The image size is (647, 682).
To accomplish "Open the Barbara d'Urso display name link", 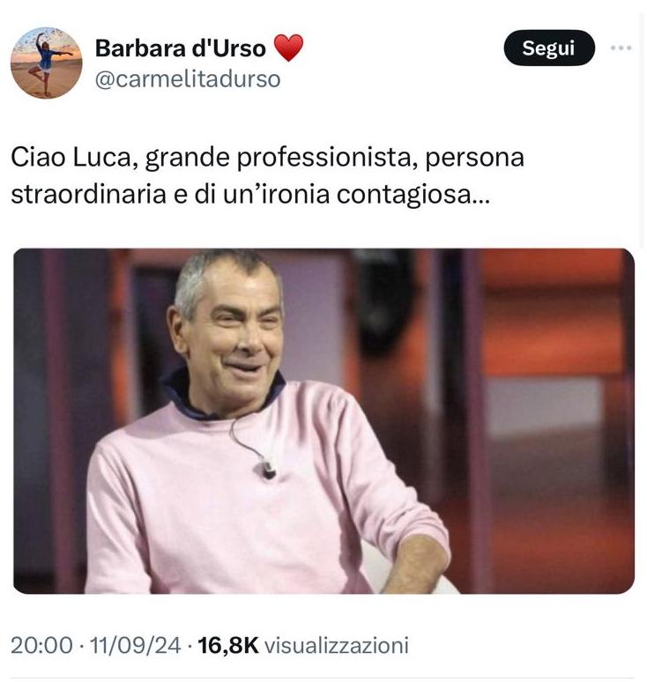I will 180,48.
